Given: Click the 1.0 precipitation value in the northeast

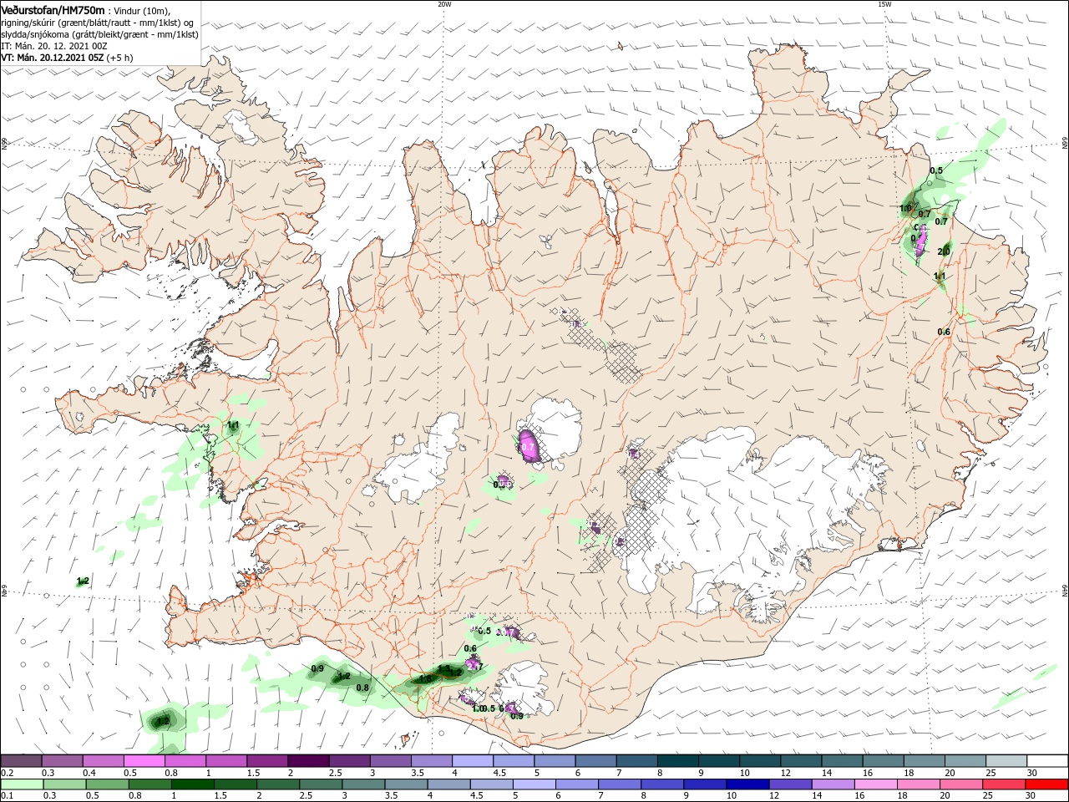Looking at the screenshot, I should coord(905,208).
